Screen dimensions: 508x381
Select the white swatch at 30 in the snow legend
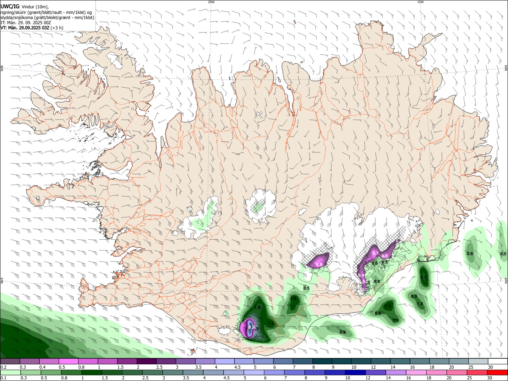[498, 361]
